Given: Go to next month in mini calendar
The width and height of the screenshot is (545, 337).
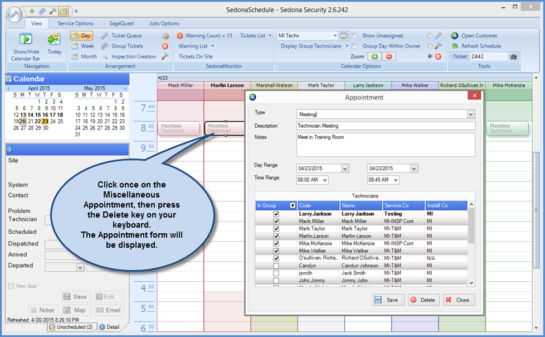Looking at the screenshot, I should [125, 88].
